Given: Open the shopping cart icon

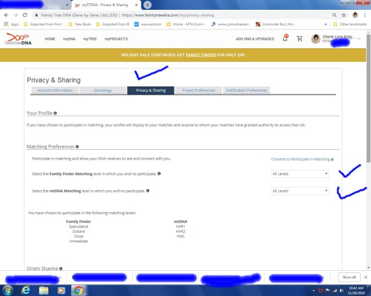Looking at the screenshot, I should [x=300, y=39].
